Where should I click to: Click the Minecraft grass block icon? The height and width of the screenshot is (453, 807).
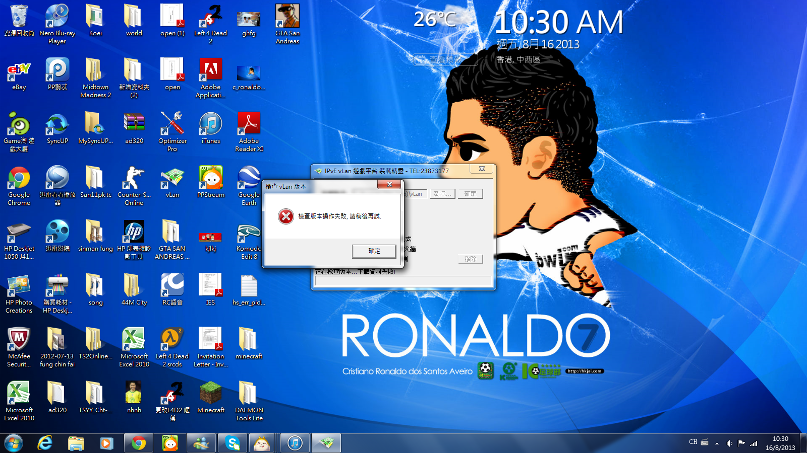point(210,394)
